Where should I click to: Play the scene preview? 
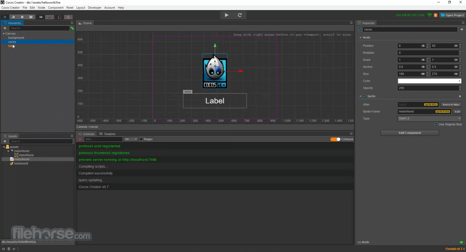227,15
